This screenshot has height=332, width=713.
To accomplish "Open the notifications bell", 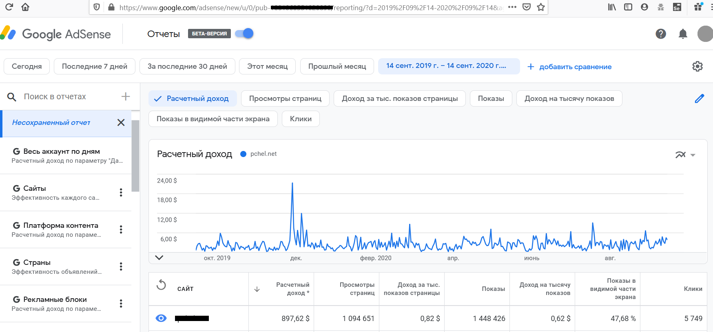I will [x=683, y=34].
